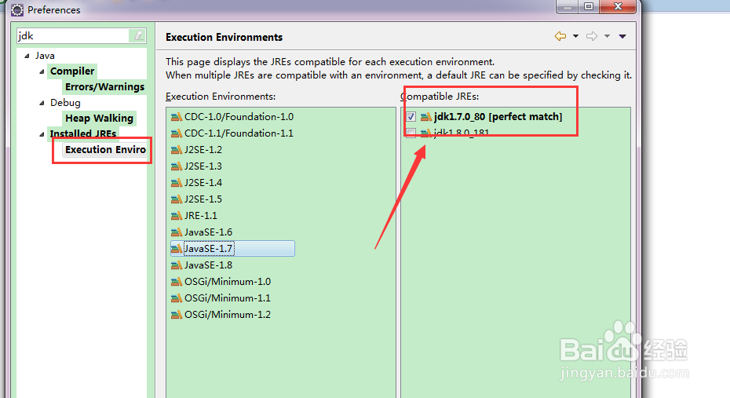Select JavaSE-1.6 execution environment
The image size is (730, 398).
[208, 232]
